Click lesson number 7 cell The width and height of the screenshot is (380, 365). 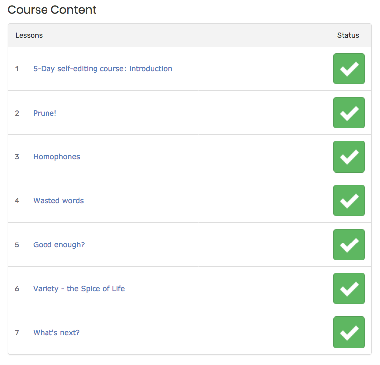(x=17, y=333)
